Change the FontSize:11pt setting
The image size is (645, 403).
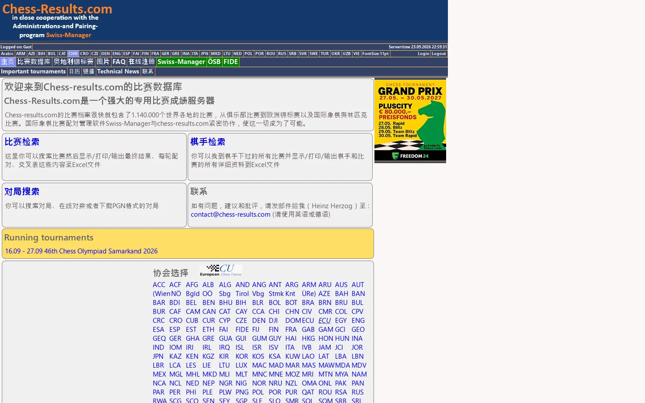pyautogui.click(x=375, y=54)
